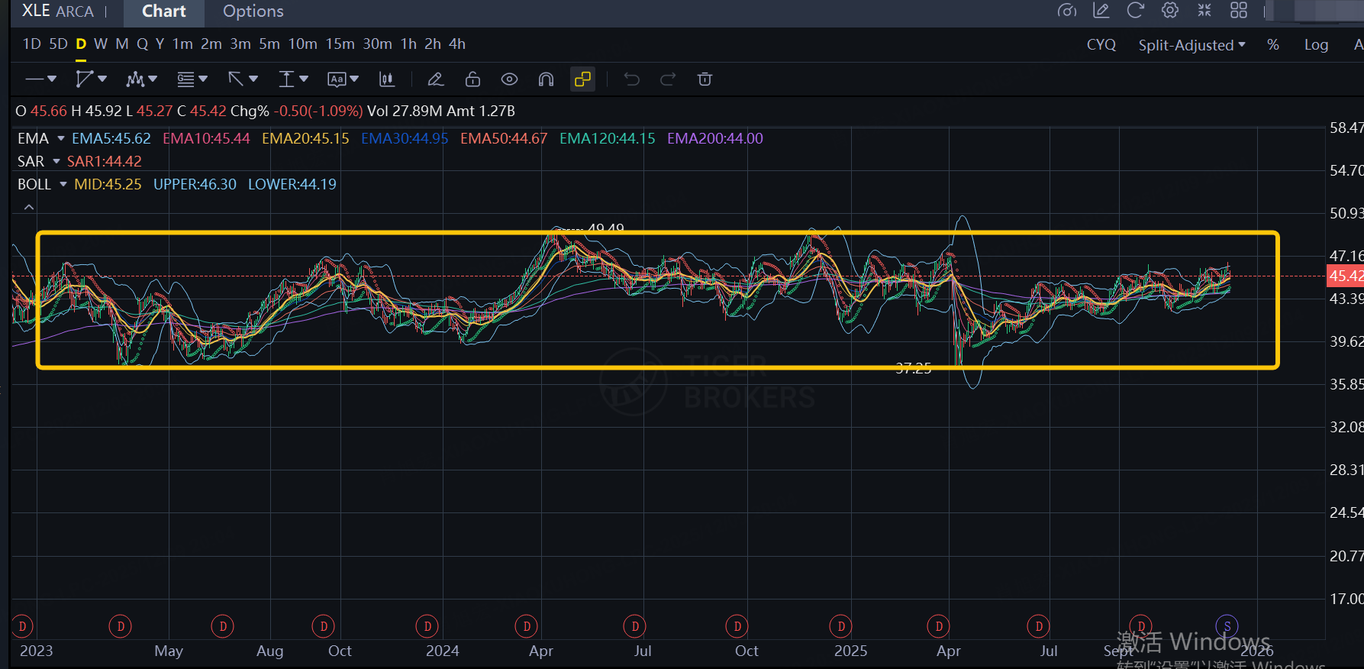Viewport: 1364px width, 669px height.
Task: Click the dividend marker near Apr 2024
Action: 527,626
